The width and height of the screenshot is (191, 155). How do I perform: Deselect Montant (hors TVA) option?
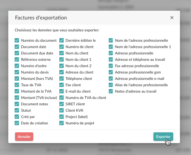[x=17, y=79]
